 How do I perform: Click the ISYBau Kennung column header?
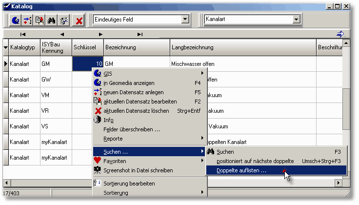(56, 47)
